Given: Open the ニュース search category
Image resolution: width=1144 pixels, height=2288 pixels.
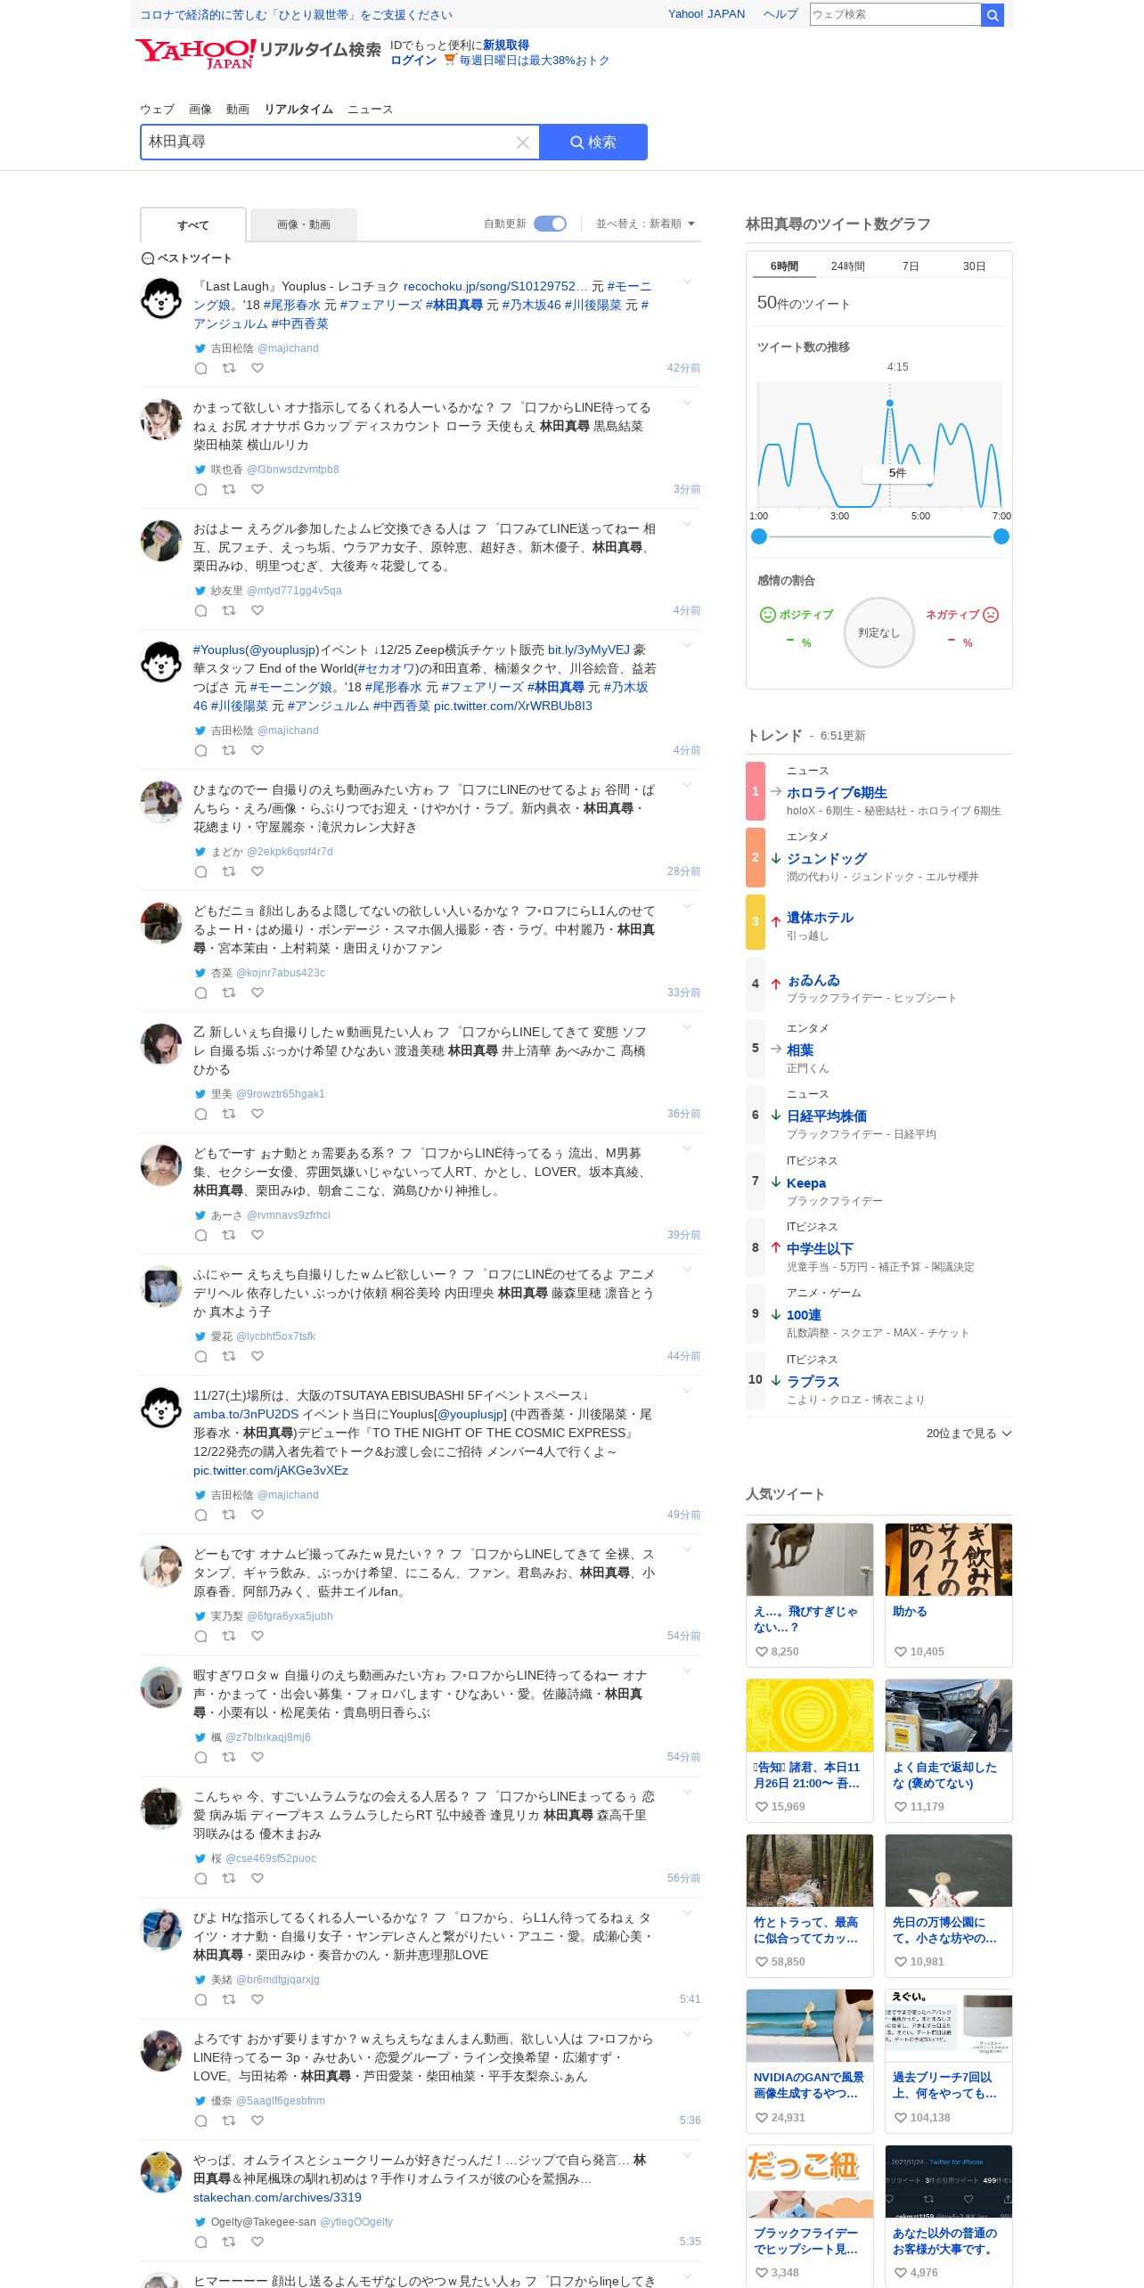Looking at the screenshot, I should pyautogui.click(x=370, y=110).
